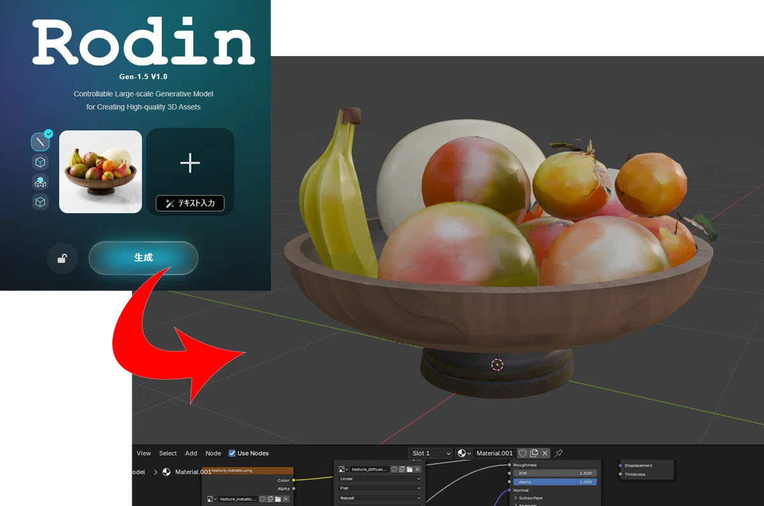Click the texture_metallic image name field
Viewport: 764px width, 506px height.
pos(238,499)
